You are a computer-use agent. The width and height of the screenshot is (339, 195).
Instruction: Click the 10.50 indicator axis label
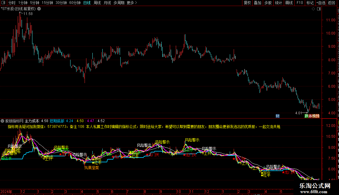[x=331, y=136]
